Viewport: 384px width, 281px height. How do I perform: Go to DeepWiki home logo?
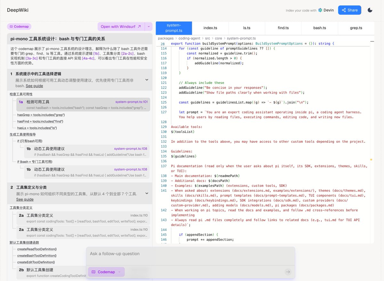tap(18, 10)
